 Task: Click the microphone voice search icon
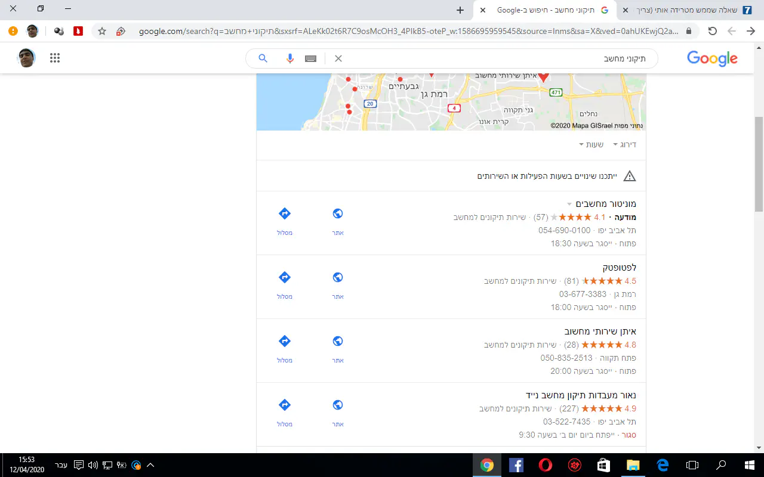click(290, 58)
